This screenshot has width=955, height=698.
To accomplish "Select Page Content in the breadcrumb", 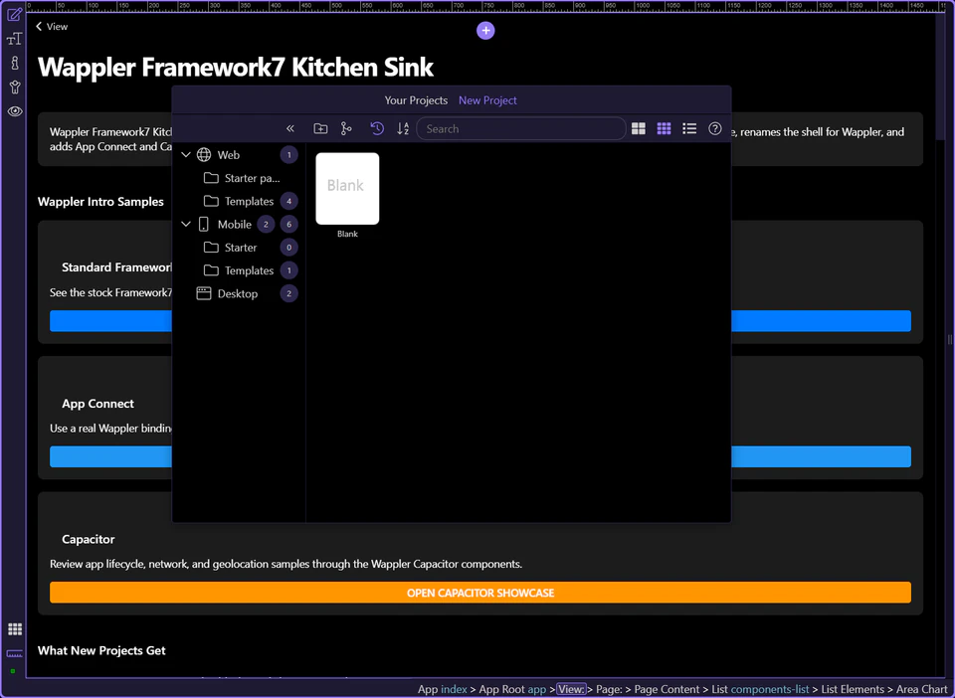I will [x=667, y=689].
